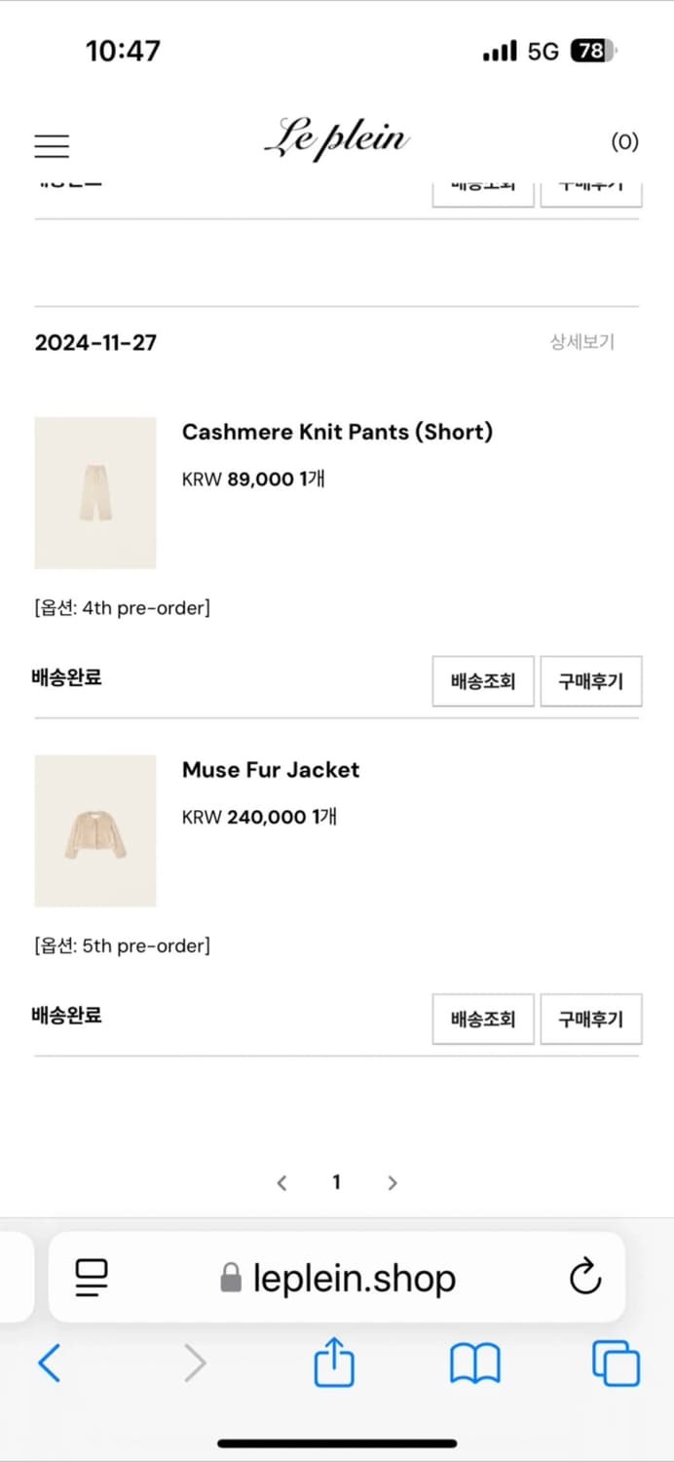This screenshot has height=1462, width=674.
Task: Reload the leplein.shop page
Action: coord(583,1278)
